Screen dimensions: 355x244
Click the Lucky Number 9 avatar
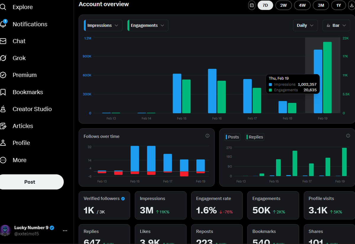click(x=5, y=230)
